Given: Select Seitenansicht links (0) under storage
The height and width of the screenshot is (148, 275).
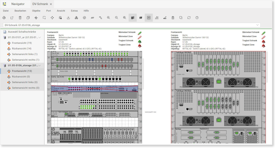Looking at the screenshot, I should point(25,82).
